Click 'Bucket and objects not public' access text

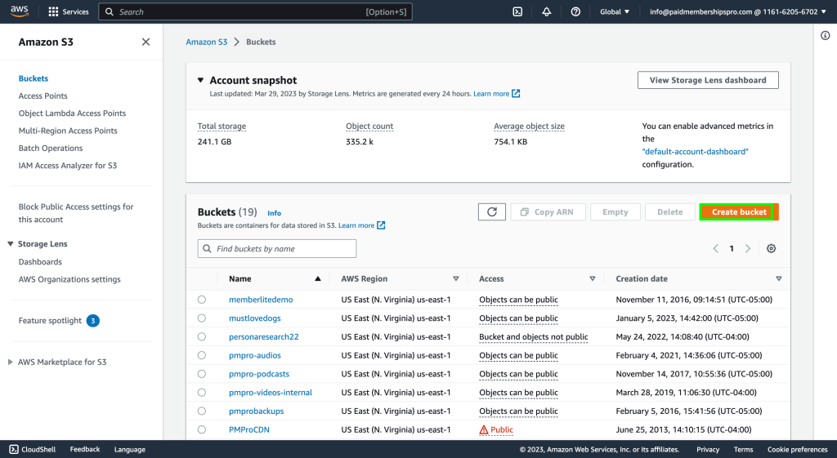coord(533,337)
